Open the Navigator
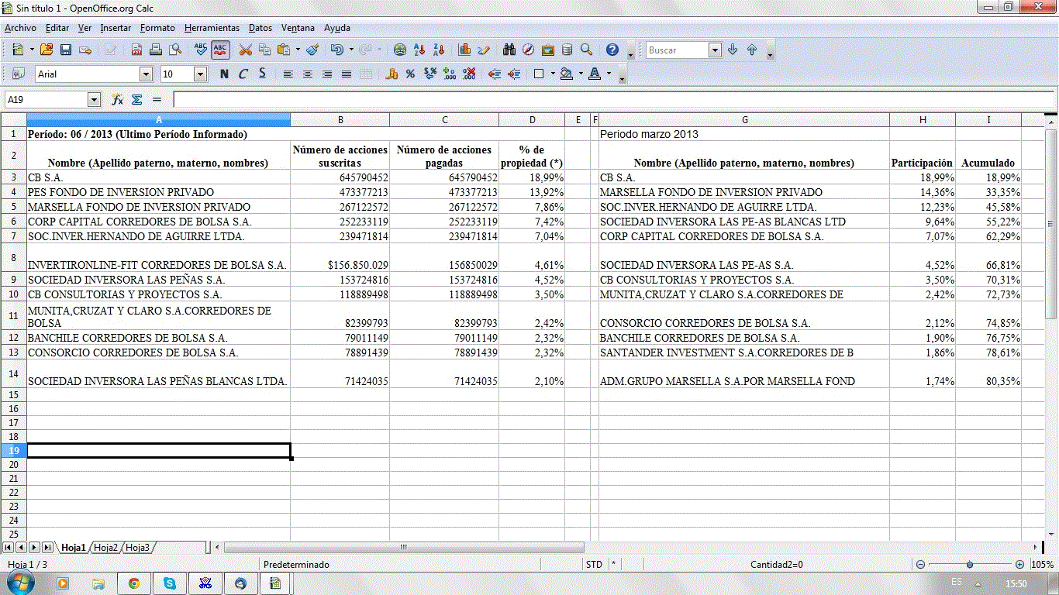 pos(529,50)
